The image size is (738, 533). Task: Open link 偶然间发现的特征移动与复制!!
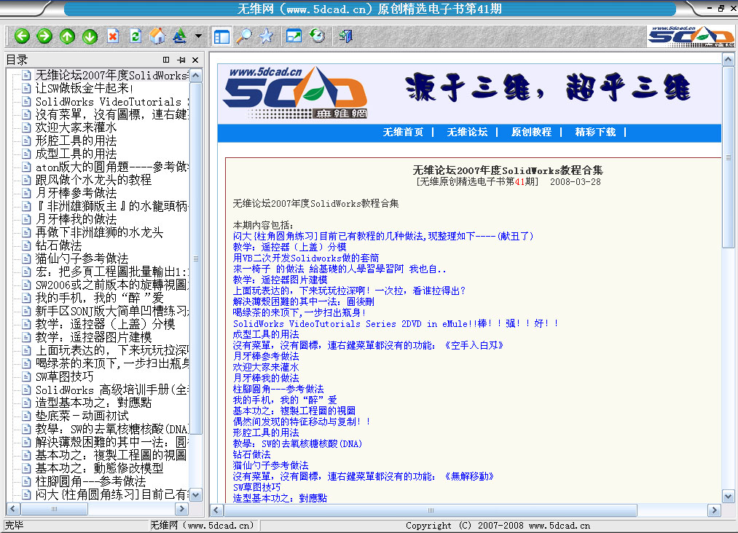click(x=301, y=422)
